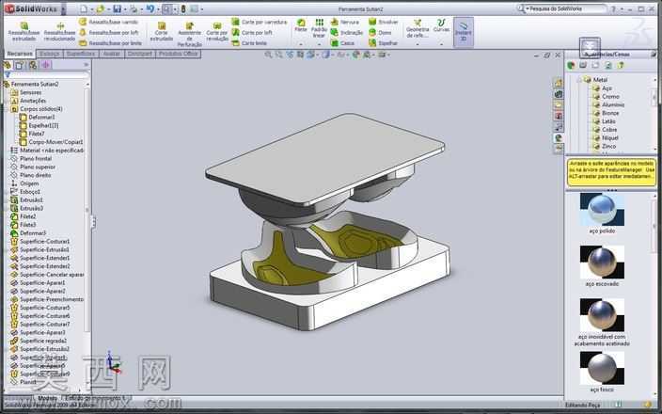Select Deformar1 solid body
Viewport: 662px width, 414px height.
[38, 117]
